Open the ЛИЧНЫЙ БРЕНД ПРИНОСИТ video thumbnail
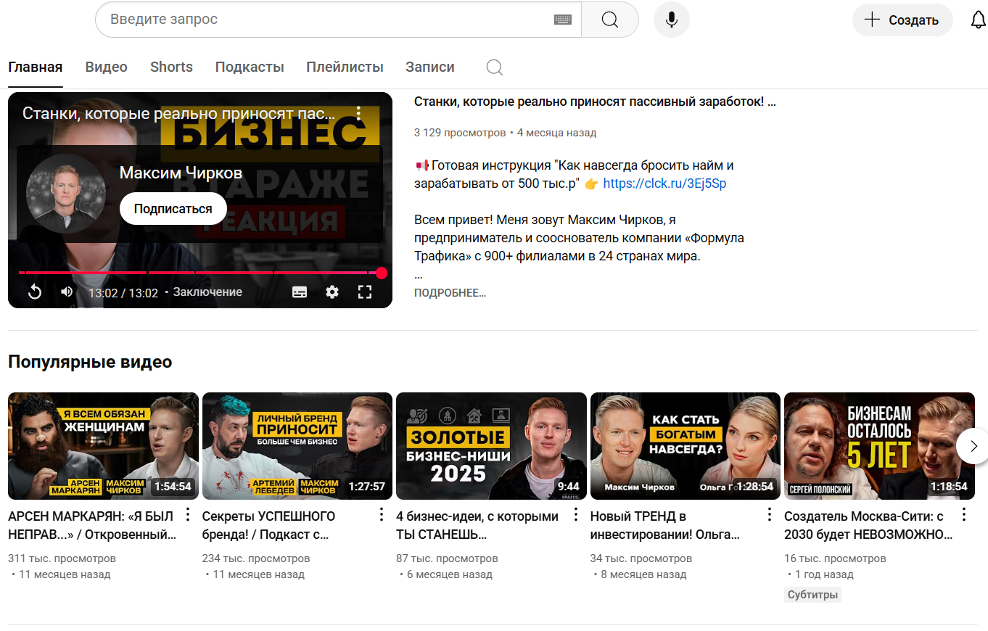This screenshot has width=988, height=631. coord(297,446)
